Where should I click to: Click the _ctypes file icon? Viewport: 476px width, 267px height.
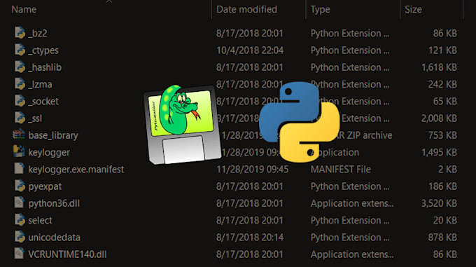20,50
